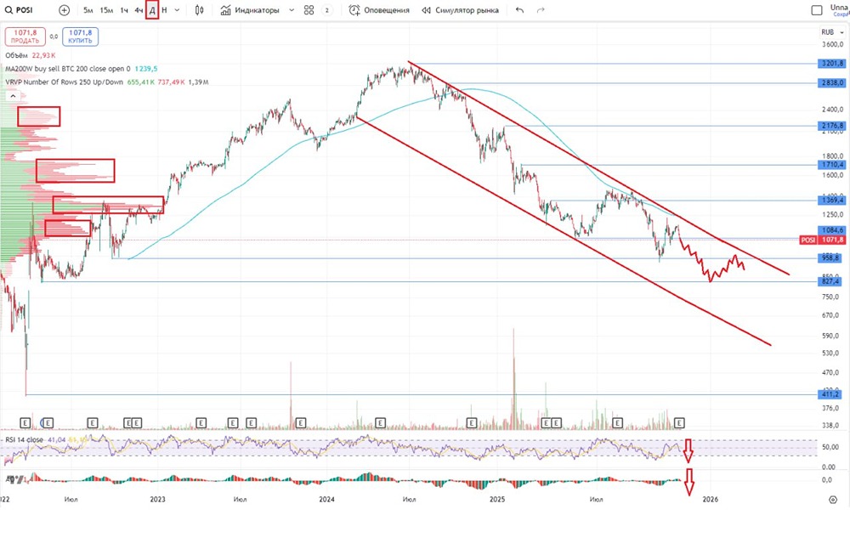This screenshot has height=549, width=850.
Task: Choose the Д daily timeframe
Action: pyautogui.click(x=152, y=9)
